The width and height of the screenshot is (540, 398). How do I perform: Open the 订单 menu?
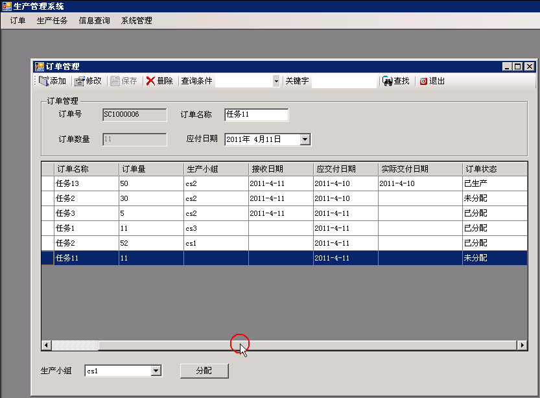(x=18, y=21)
